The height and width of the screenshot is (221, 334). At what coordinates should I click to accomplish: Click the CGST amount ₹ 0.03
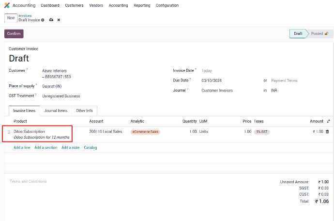323,194
